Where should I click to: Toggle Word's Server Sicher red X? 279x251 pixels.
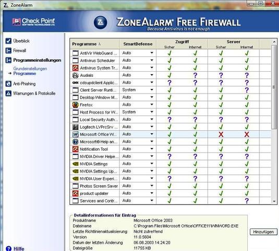point(221,134)
